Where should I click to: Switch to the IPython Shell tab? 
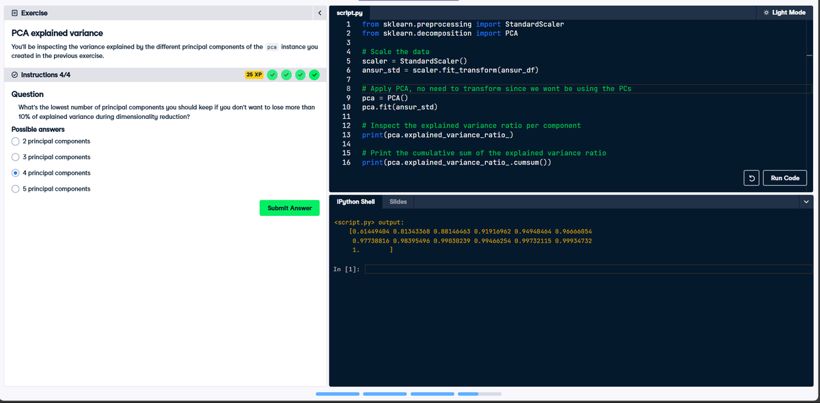tap(356, 202)
